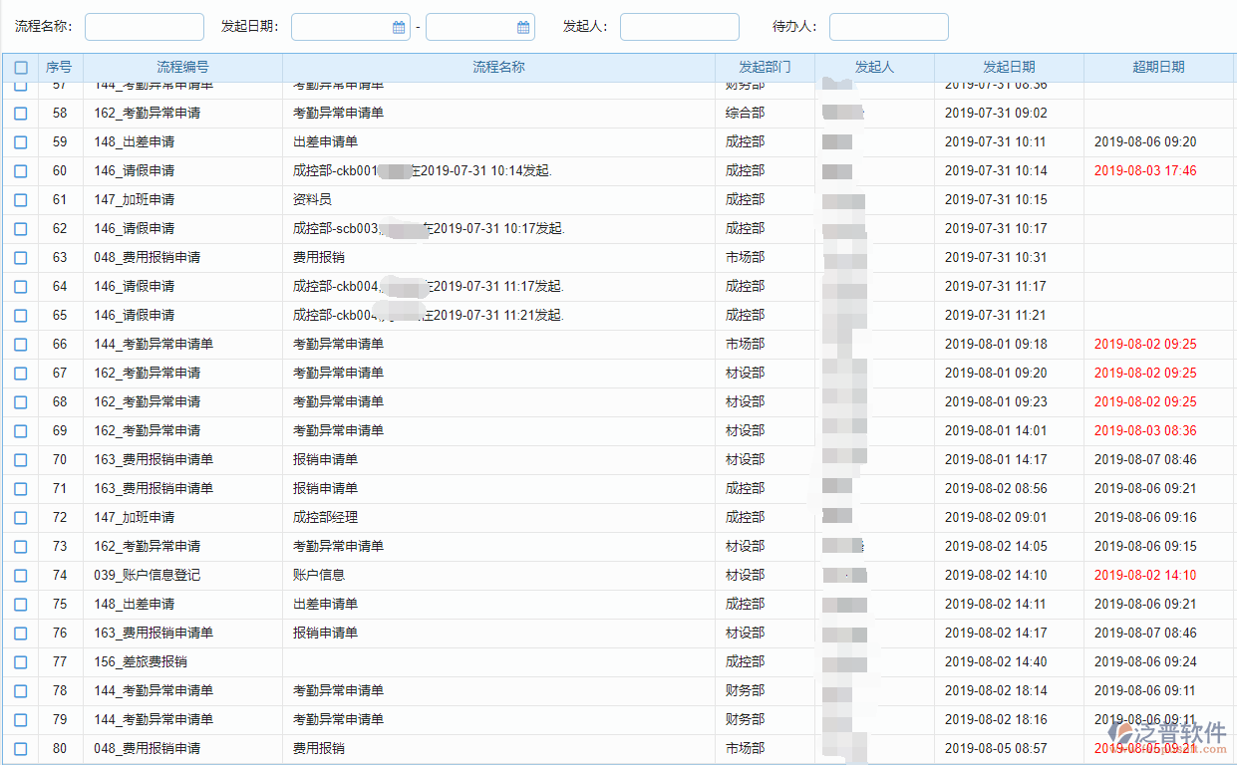Viewport: 1237px width, 765px height.
Task: Click start date 2019-07-31 10:31
Action: tap(996, 258)
